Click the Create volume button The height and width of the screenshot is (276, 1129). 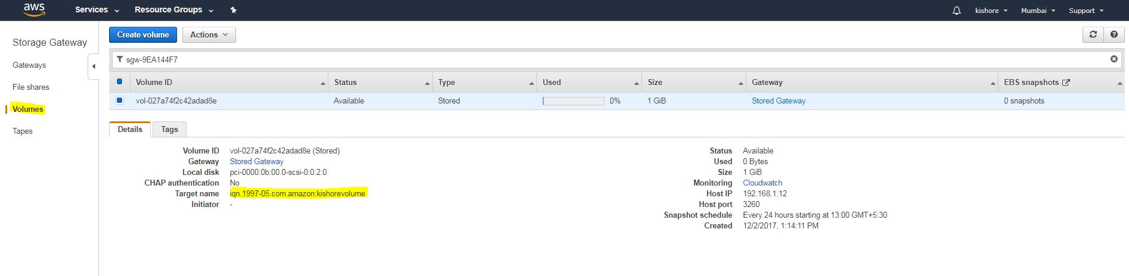click(x=143, y=34)
